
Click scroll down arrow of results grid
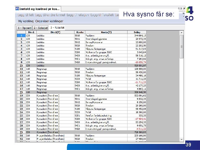(x=182, y=139)
